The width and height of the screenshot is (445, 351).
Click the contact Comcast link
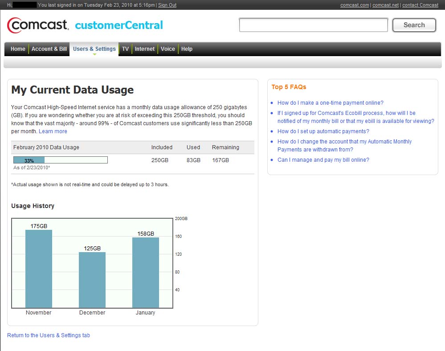click(420, 5)
